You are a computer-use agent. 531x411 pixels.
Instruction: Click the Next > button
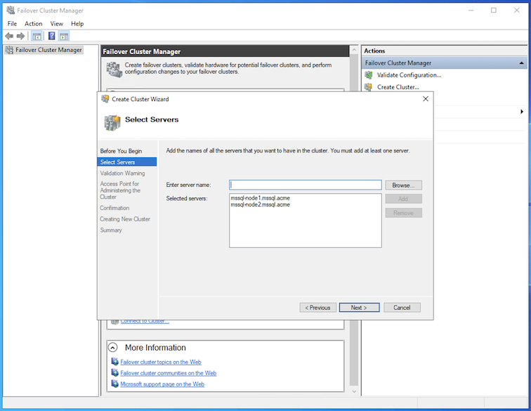pos(359,307)
